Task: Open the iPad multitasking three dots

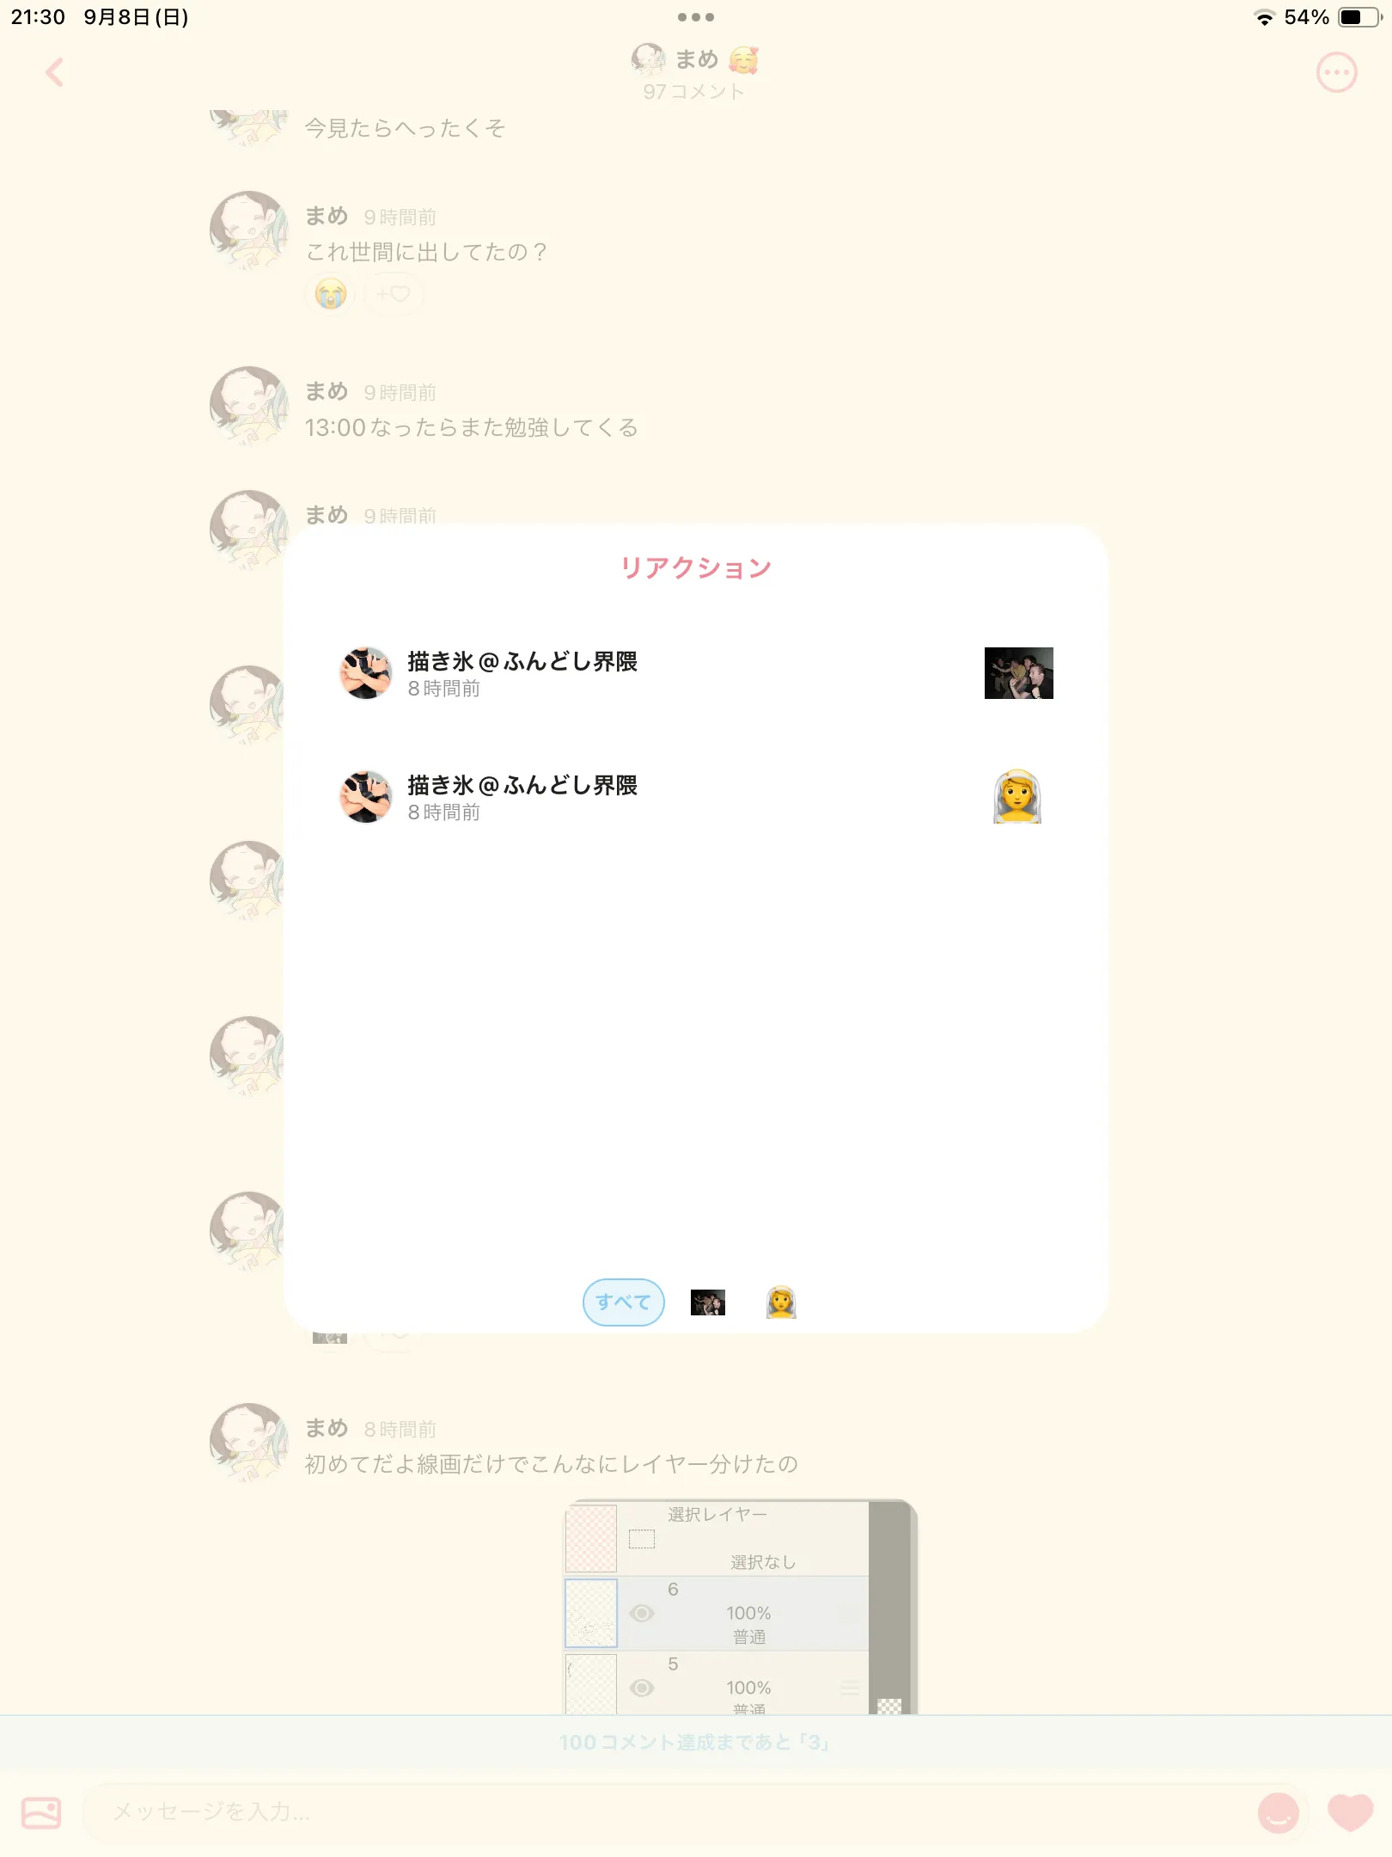Action: tap(696, 17)
